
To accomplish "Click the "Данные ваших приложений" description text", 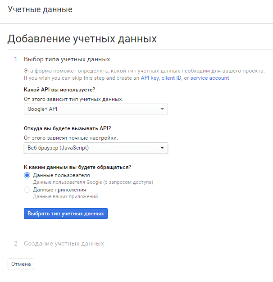I will pyautogui.click(x=65, y=196).
